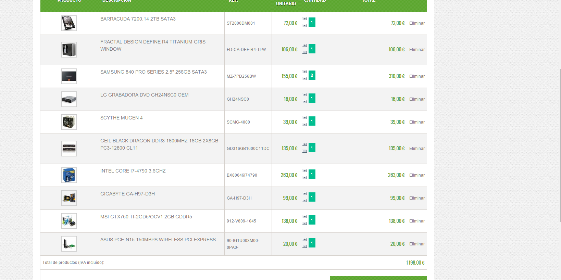The image size is (561, 280).
Task: Click the text "BARRACUDA 7200.14 2TB SATA3"
Action: (x=138, y=19)
